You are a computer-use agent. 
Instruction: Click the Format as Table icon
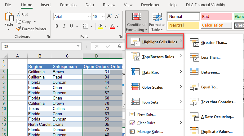(x=157, y=18)
